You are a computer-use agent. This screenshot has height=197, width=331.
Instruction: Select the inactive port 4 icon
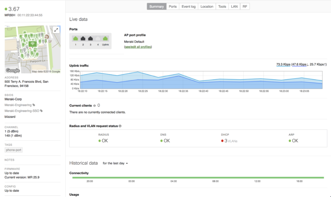pos(97,39)
